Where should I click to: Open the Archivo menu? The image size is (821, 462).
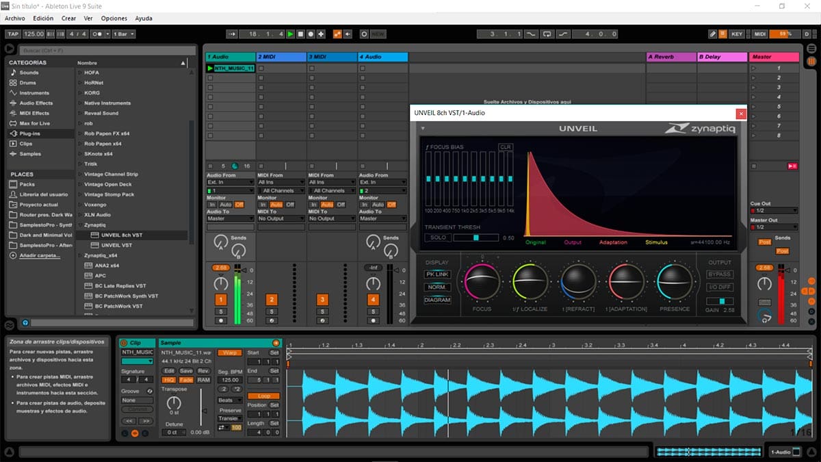pos(14,18)
